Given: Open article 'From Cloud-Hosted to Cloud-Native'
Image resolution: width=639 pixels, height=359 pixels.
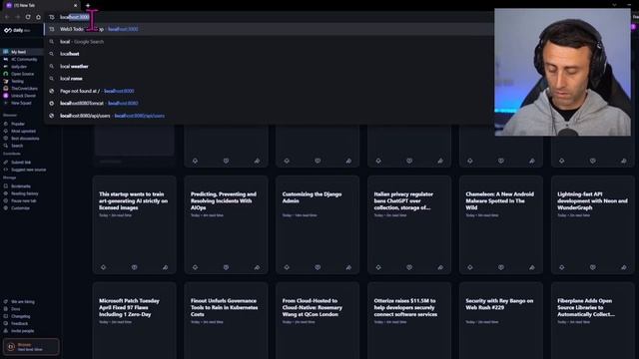Looking at the screenshot, I should (313, 307).
